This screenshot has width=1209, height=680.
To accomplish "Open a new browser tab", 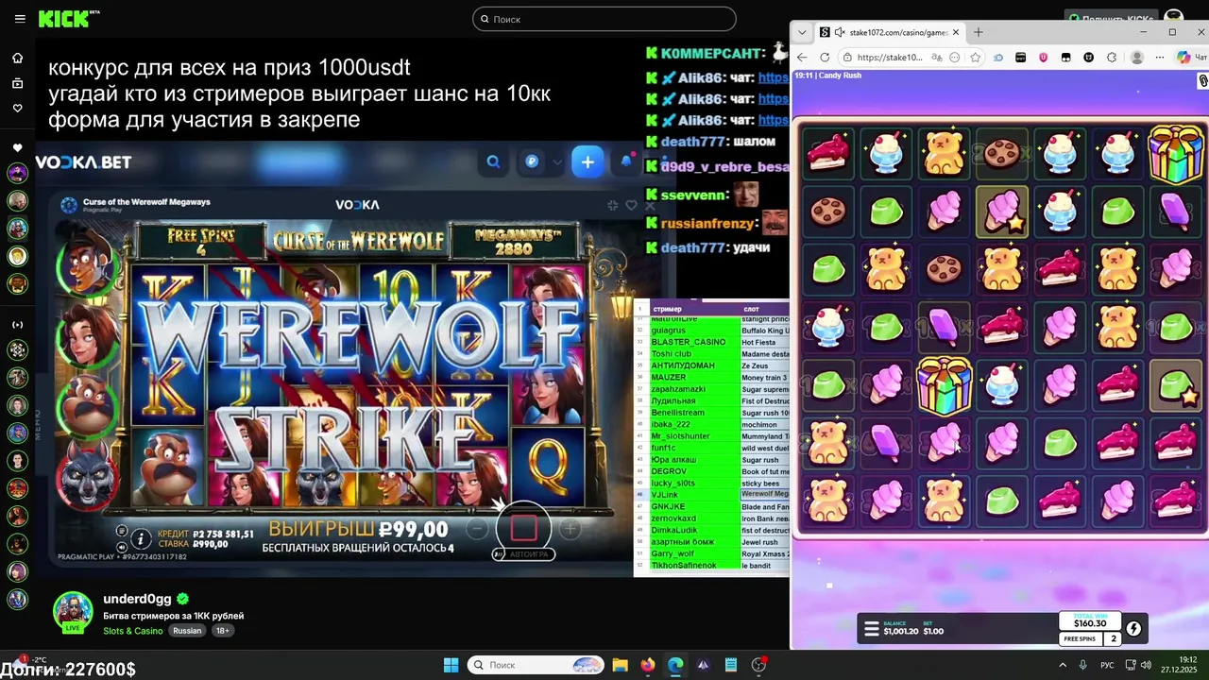I will (x=978, y=32).
